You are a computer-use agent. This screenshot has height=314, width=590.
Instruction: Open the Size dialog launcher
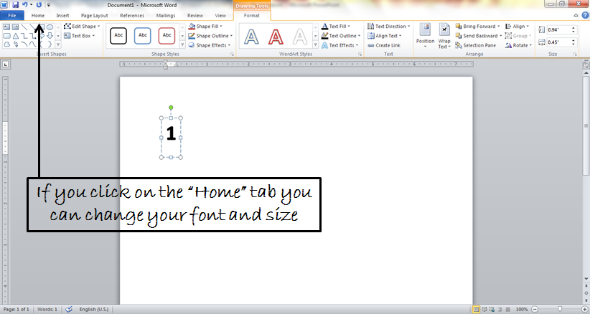point(575,54)
